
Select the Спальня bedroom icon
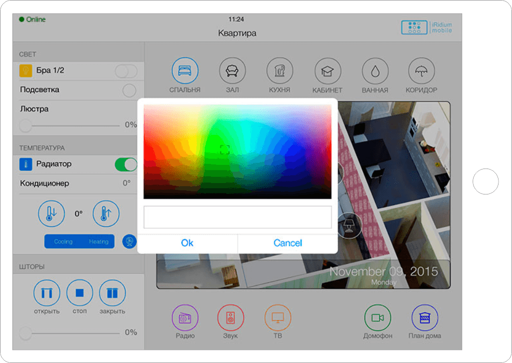[x=184, y=71]
